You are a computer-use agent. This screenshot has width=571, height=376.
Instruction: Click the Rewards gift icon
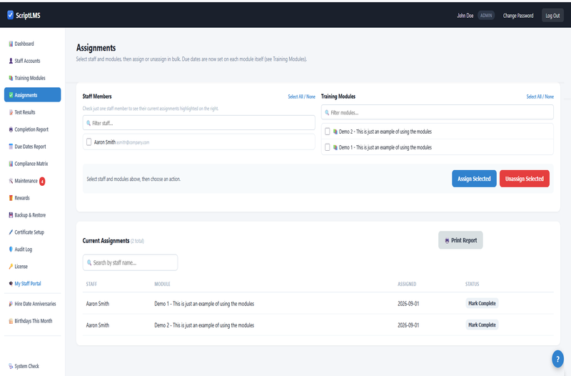[11, 198]
